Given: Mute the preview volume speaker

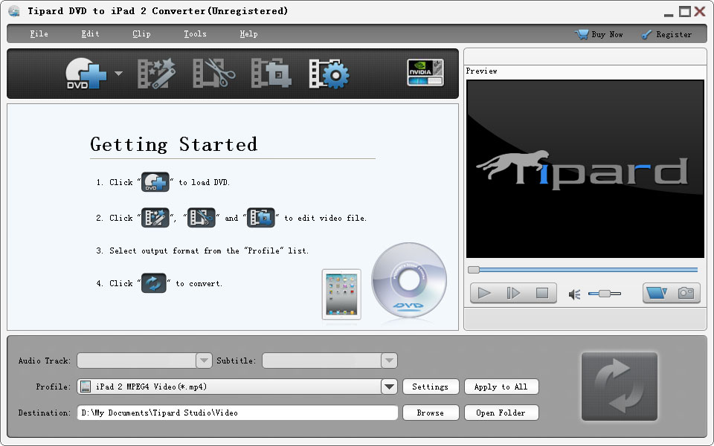Looking at the screenshot, I should (574, 294).
